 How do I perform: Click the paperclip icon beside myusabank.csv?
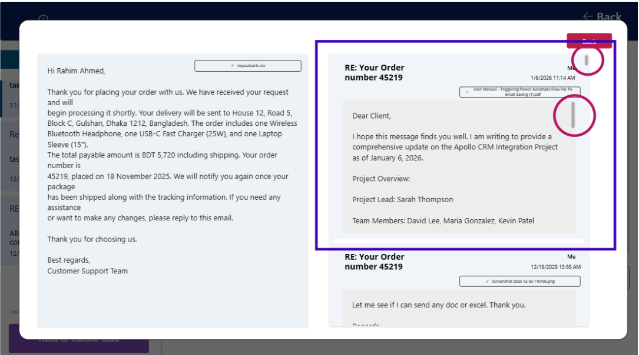(233, 66)
